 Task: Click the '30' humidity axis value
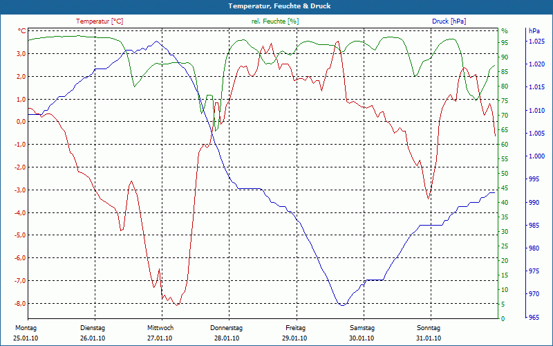coord(505,232)
